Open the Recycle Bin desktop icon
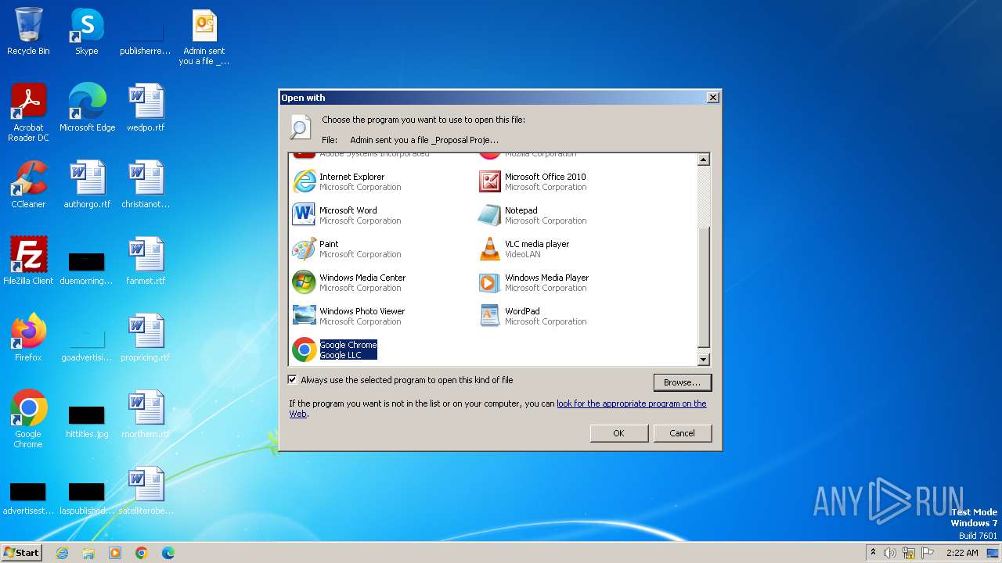The image size is (1002, 563). click(x=28, y=31)
